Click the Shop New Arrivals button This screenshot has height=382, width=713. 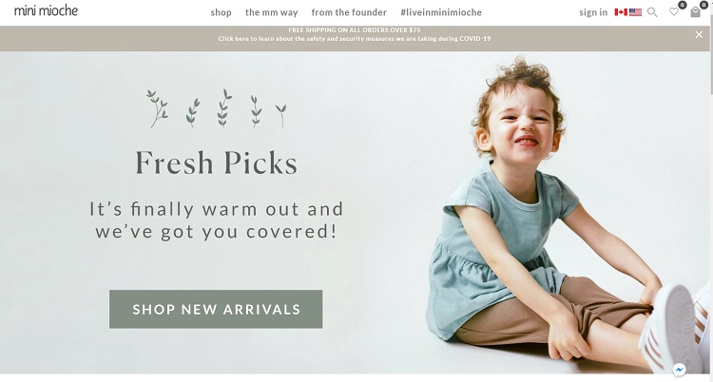coord(216,309)
